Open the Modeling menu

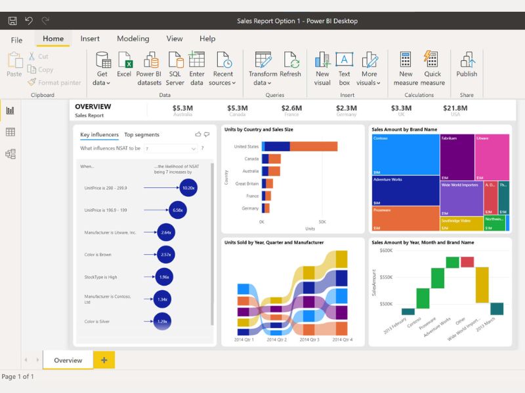pyautogui.click(x=133, y=39)
